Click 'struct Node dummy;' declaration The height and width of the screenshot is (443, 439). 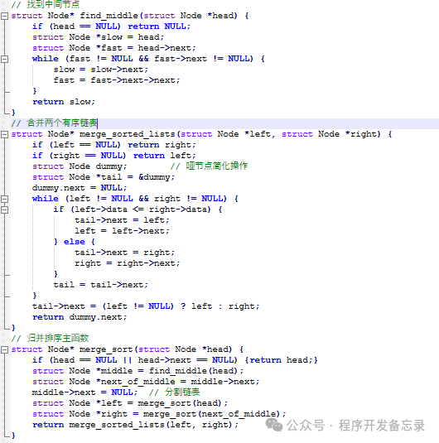80,166
